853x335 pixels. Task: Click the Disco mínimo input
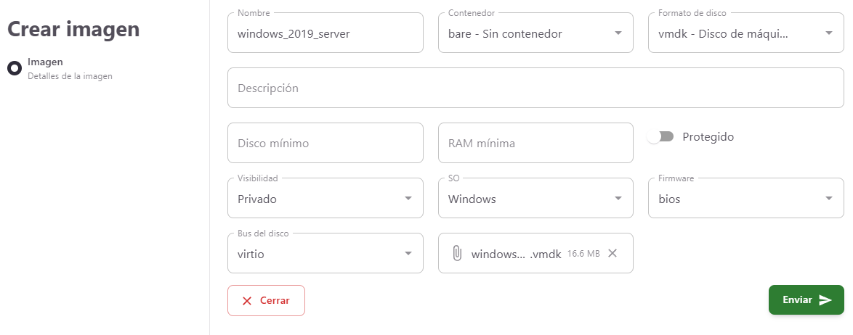[326, 143]
